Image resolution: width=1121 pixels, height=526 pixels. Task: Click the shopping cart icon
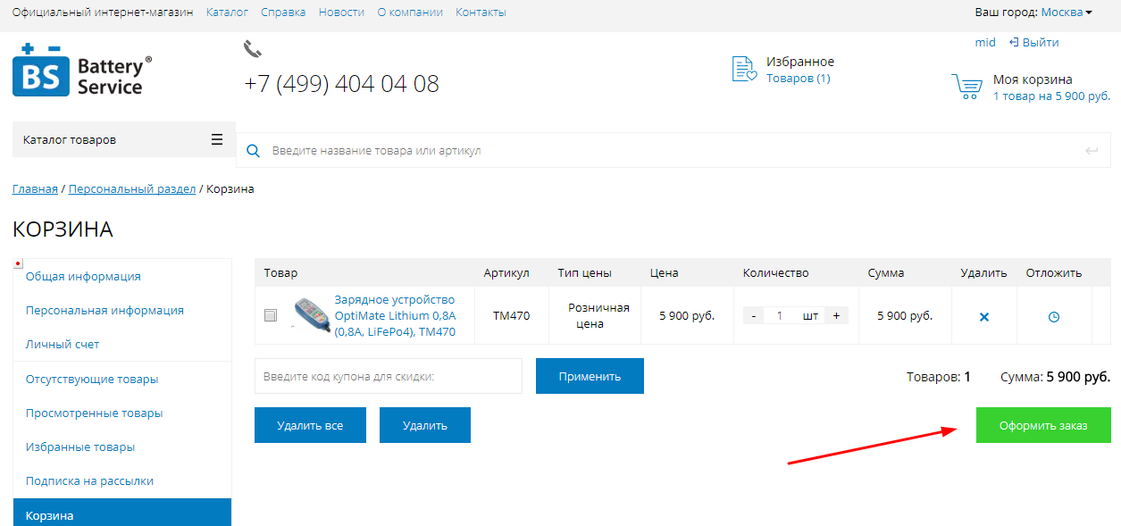(966, 87)
